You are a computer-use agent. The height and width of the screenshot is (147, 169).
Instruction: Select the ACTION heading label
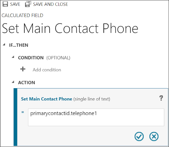click(26, 83)
